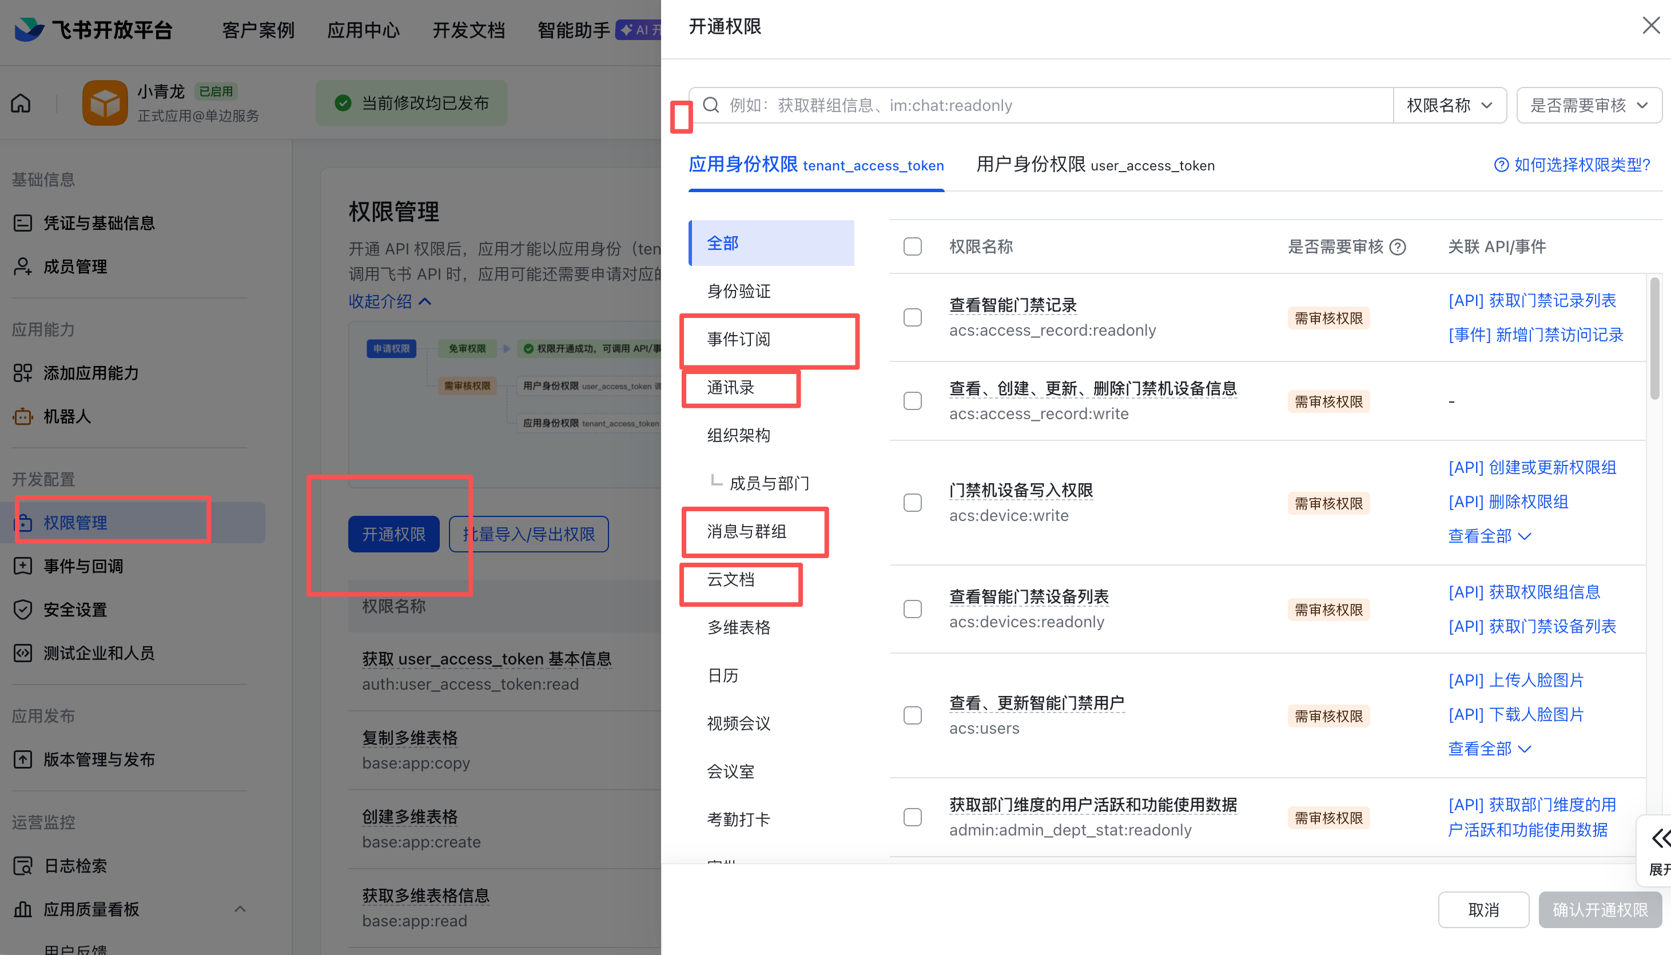Click help icon next to 是否需要审核

1398,247
